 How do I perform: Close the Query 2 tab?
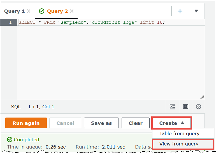click(72, 11)
